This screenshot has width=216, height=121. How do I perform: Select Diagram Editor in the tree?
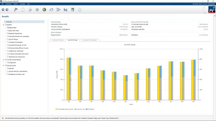click(12, 28)
